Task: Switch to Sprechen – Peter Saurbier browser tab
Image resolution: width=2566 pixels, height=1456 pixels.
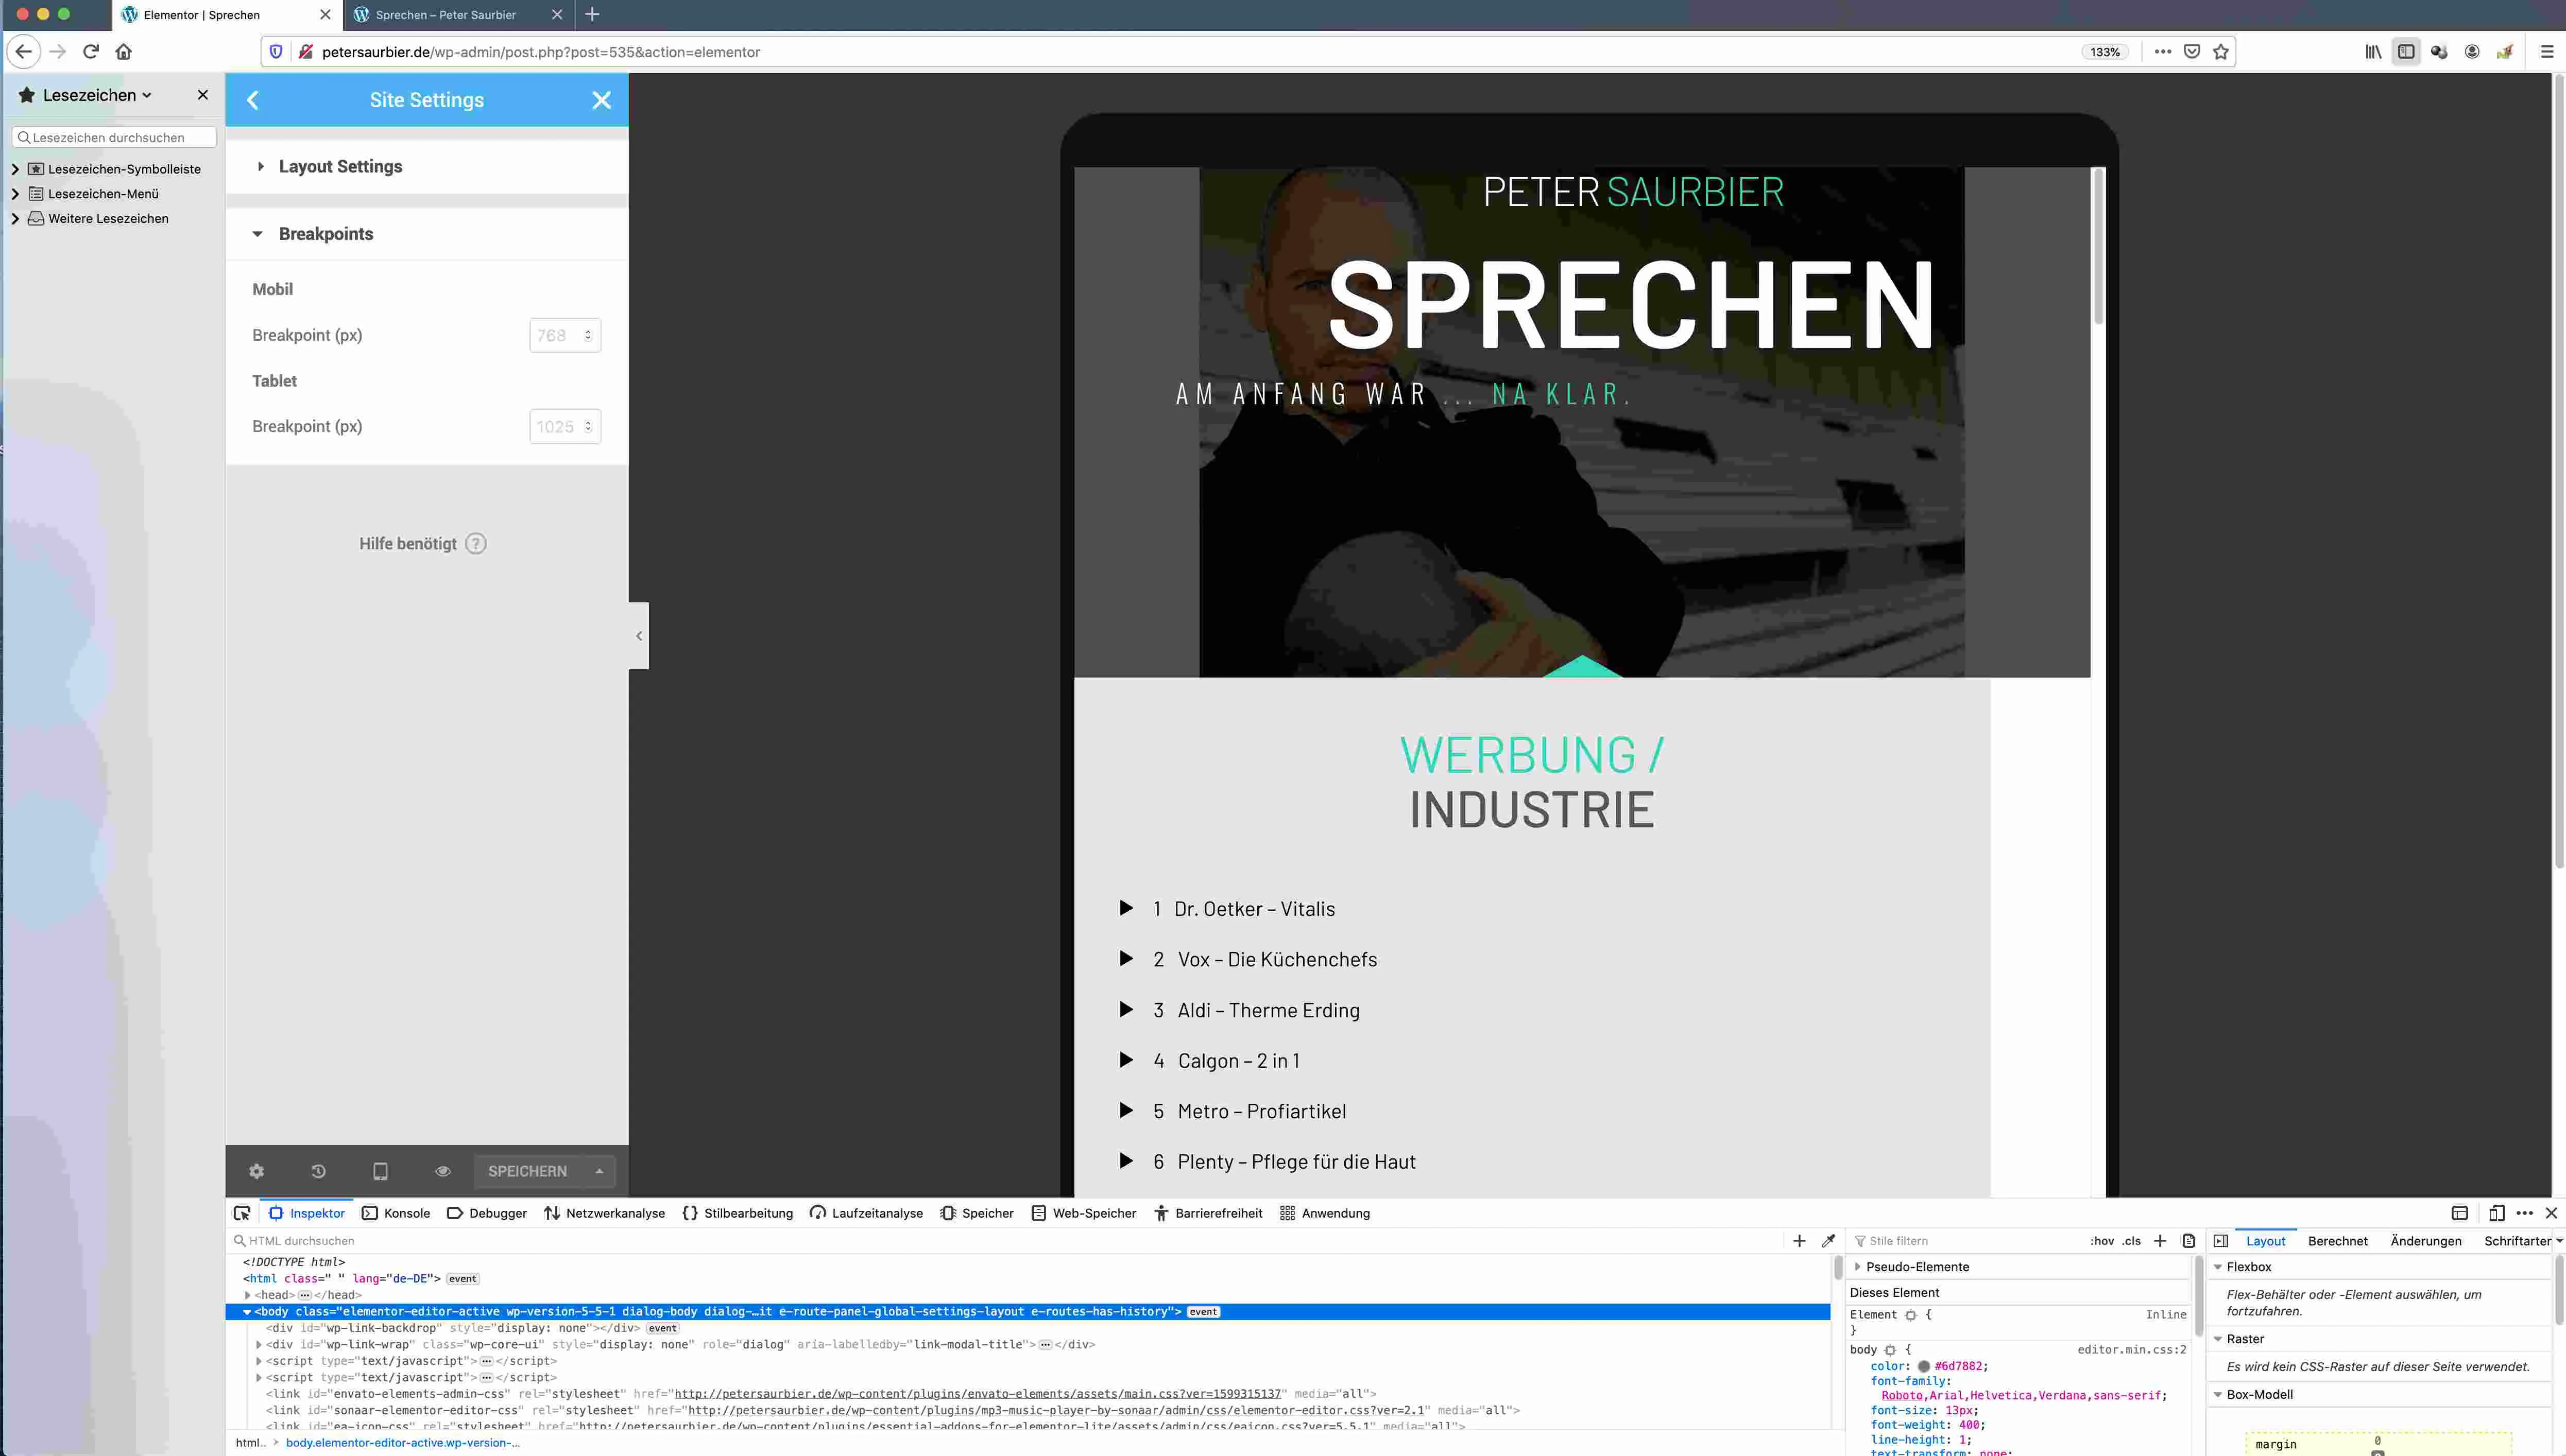Action: point(446,15)
